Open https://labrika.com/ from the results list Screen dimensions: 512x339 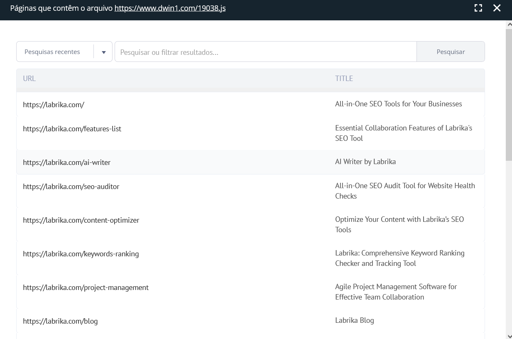pos(54,104)
